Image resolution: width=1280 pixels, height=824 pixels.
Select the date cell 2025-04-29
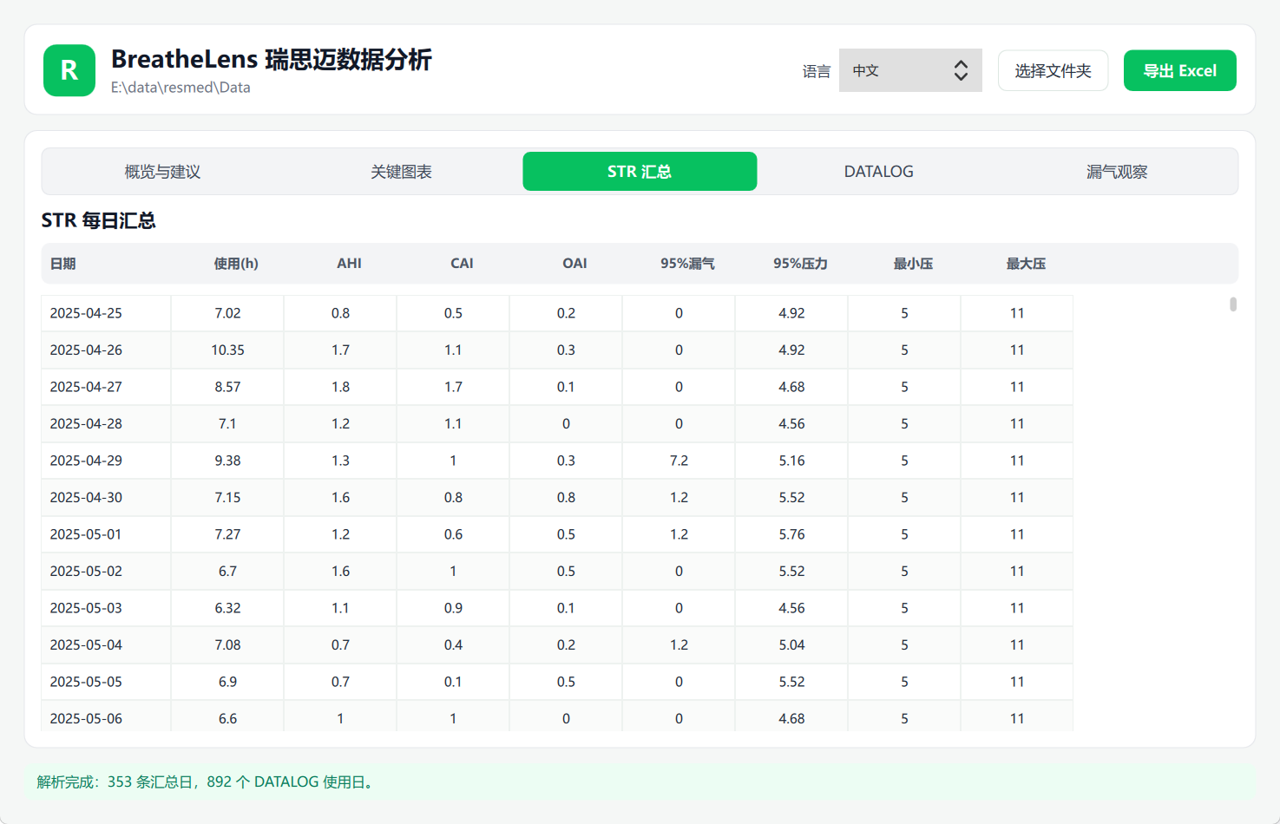pyautogui.click(x=106, y=461)
